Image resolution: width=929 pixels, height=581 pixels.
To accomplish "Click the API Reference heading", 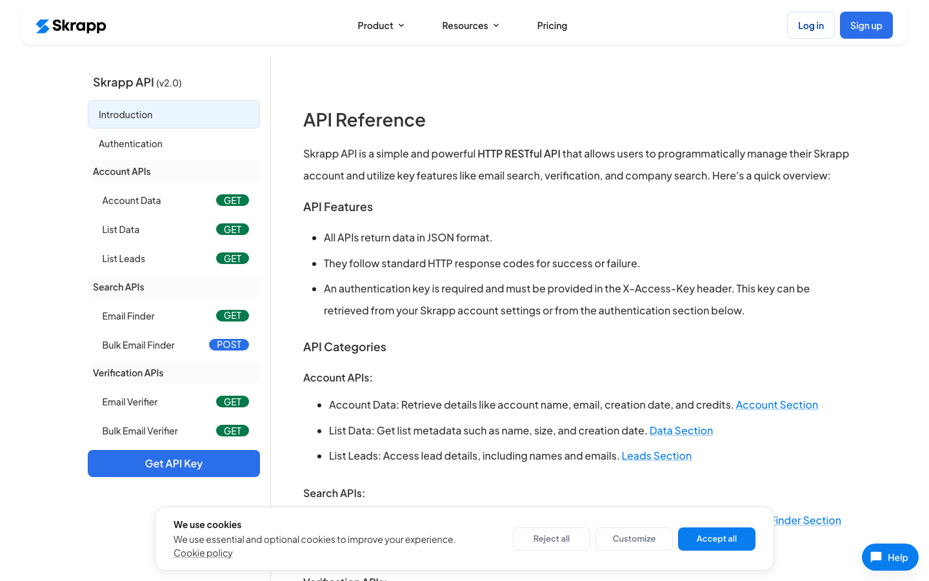I will [x=365, y=120].
